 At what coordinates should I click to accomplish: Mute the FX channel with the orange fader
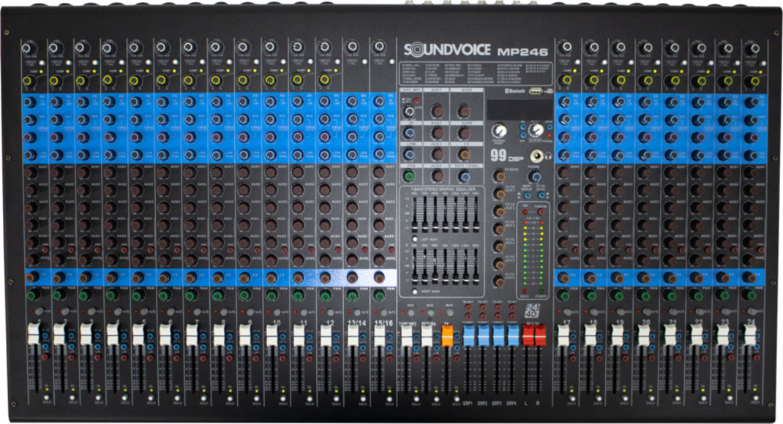pos(450,313)
